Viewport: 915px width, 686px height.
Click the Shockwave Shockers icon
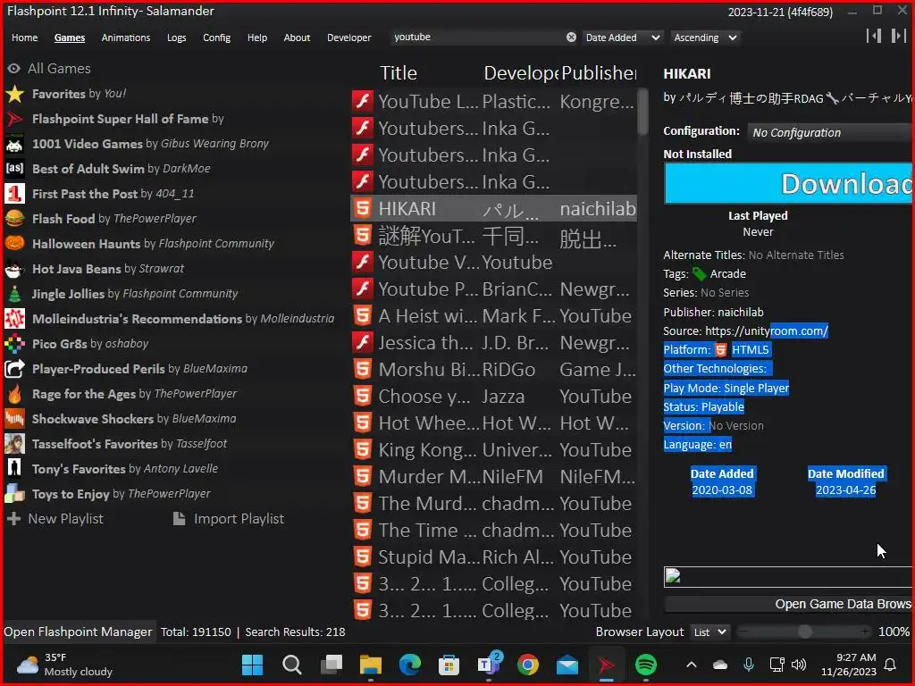point(14,419)
